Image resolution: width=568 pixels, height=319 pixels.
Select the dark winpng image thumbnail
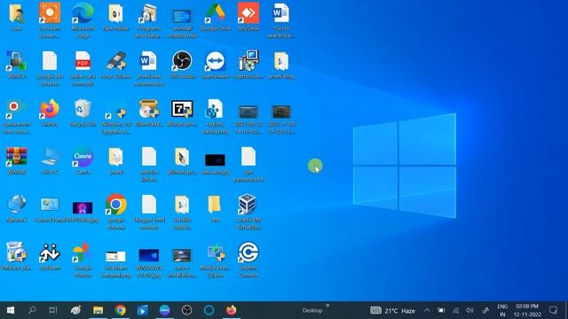pos(215,163)
